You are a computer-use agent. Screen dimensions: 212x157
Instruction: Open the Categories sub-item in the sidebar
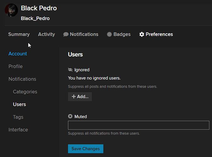pos(25,92)
